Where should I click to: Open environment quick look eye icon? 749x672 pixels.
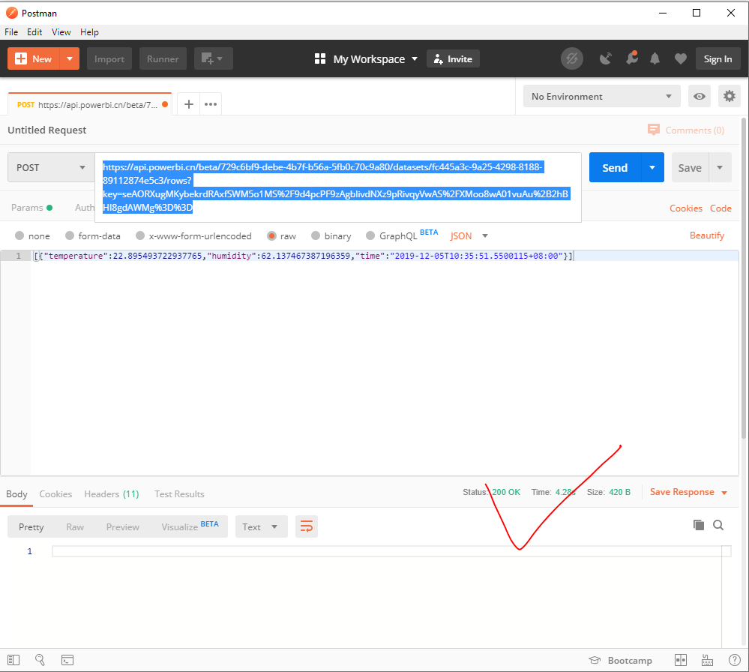coord(700,97)
